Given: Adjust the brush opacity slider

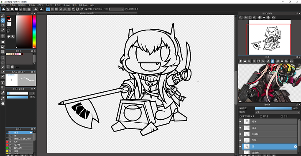Looking at the screenshot, I should pyautogui.click(x=18, y=97).
